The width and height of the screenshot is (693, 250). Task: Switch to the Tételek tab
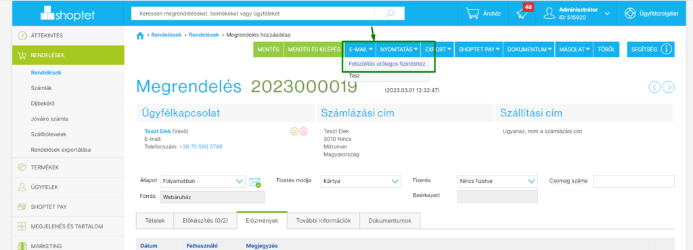point(155,220)
